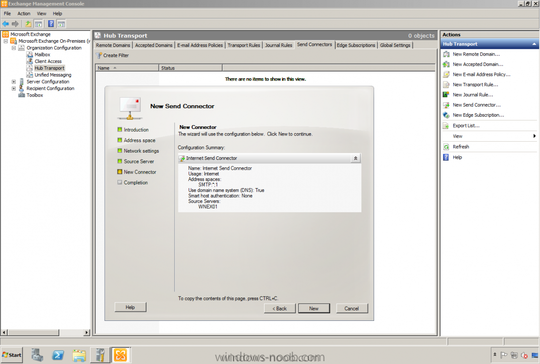Select the Microsoft Exchange root tree node
Screen dimensions: 540x364
[x=30, y=35]
